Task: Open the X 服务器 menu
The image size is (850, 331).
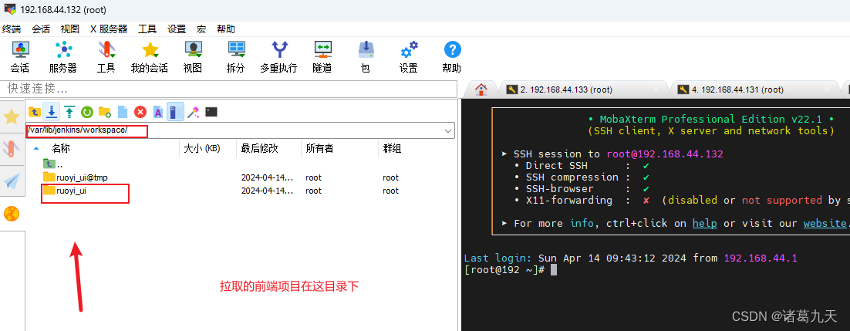Action: [109, 29]
